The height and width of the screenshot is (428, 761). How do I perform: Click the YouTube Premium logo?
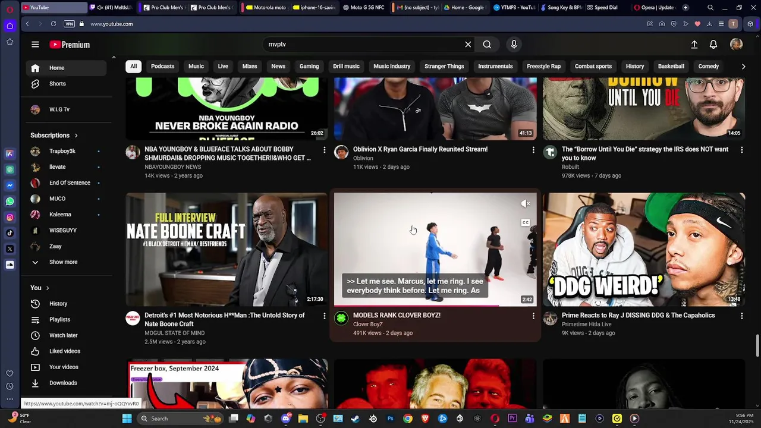(x=70, y=45)
